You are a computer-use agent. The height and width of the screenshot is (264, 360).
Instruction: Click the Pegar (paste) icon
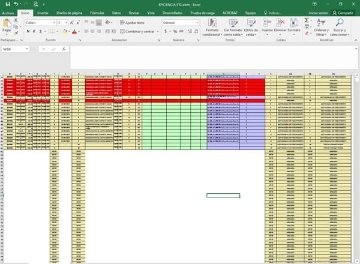click(7, 24)
